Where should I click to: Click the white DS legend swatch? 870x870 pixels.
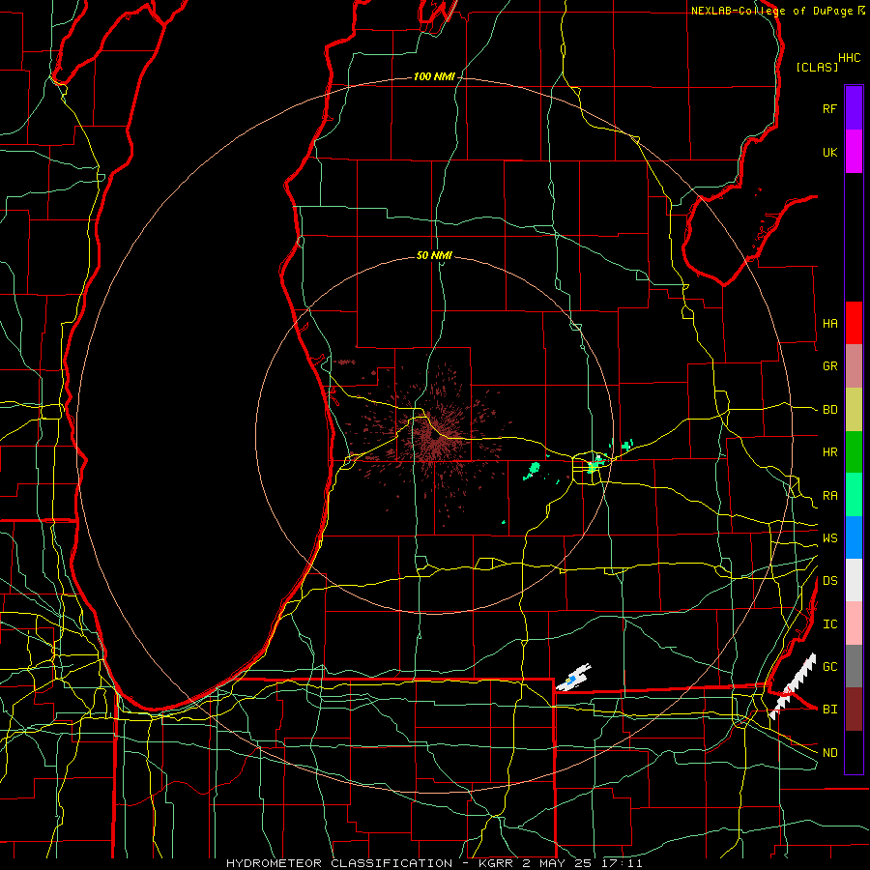pos(854,580)
